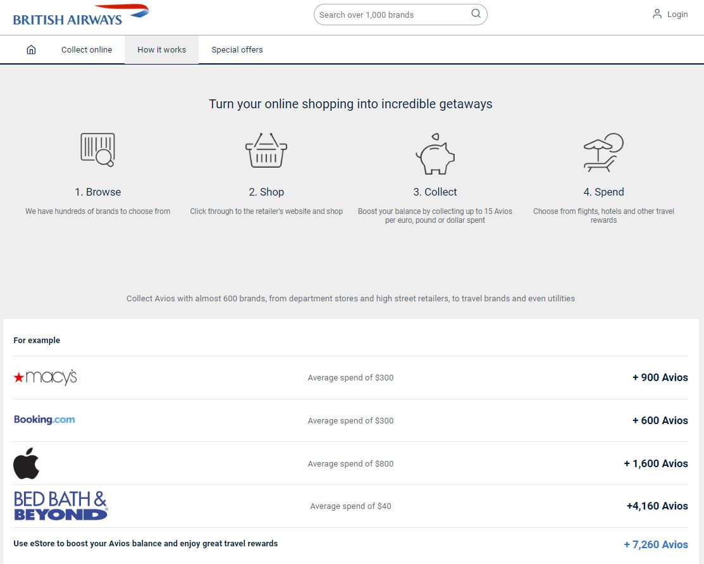Click the Login link
Viewport: 704px width, 564px height.
[x=677, y=15]
